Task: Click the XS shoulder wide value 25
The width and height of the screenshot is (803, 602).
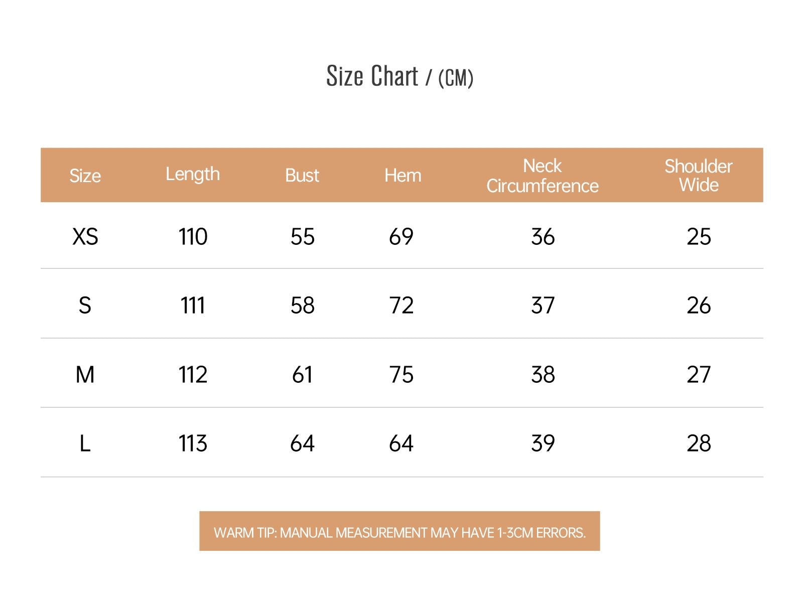Action: pyautogui.click(x=699, y=236)
